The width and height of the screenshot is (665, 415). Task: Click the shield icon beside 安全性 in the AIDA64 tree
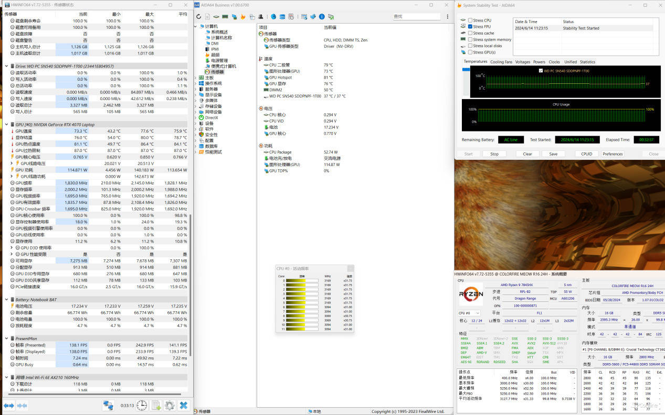(x=201, y=135)
